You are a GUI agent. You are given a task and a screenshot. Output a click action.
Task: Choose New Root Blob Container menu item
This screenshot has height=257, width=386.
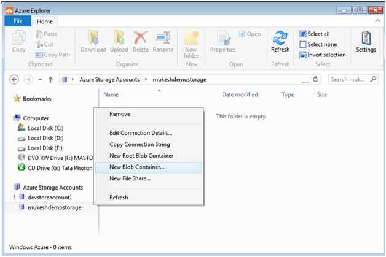point(149,156)
